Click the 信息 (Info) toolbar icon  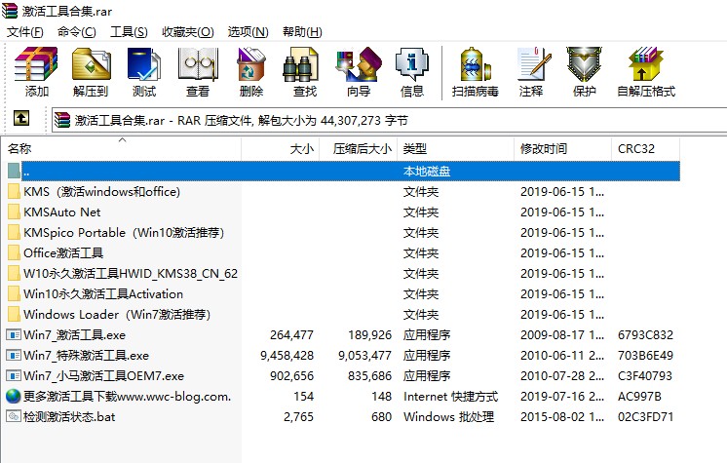click(411, 64)
